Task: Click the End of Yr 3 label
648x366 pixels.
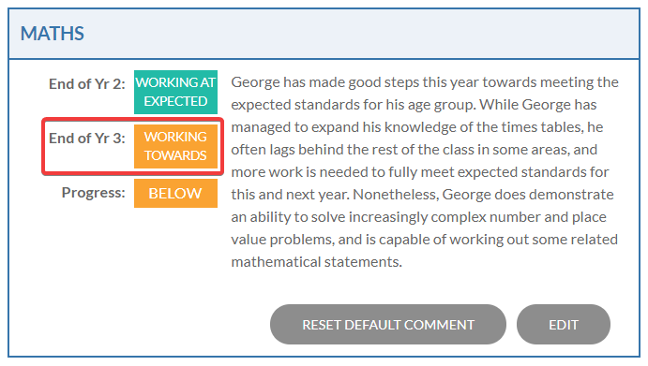Action: pyautogui.click(x=87, y=139)
